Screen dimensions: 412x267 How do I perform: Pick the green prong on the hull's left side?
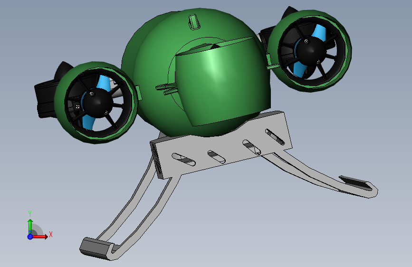[x=166, y=89]
